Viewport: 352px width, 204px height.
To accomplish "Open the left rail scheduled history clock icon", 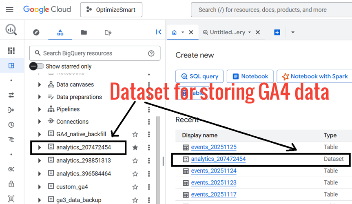I will point(11,125).
